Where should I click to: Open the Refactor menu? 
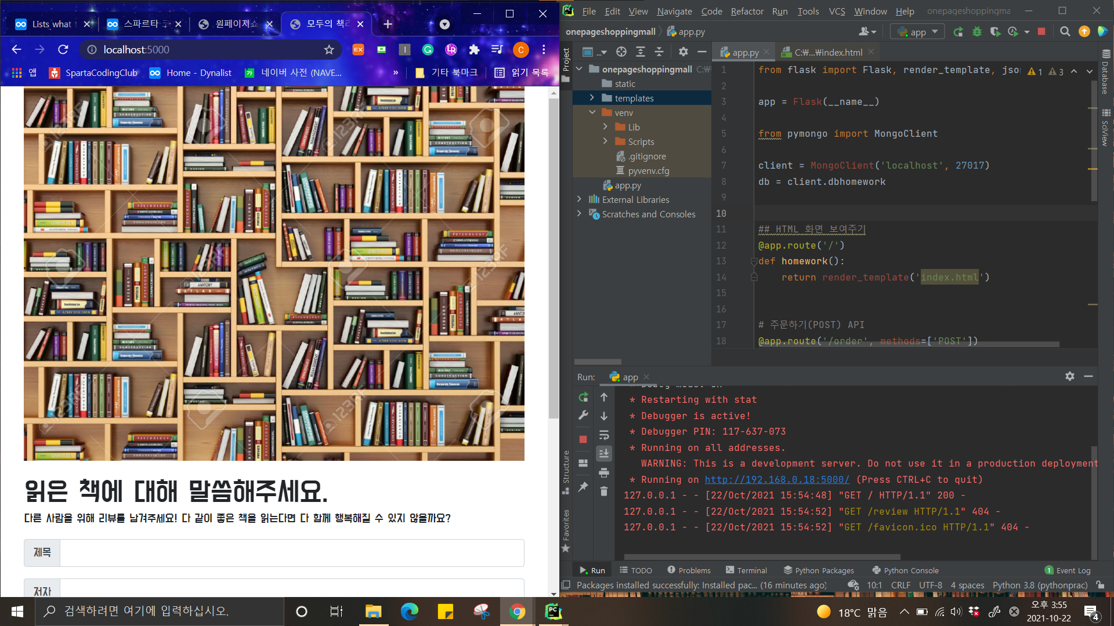click(x=747, y=11)
